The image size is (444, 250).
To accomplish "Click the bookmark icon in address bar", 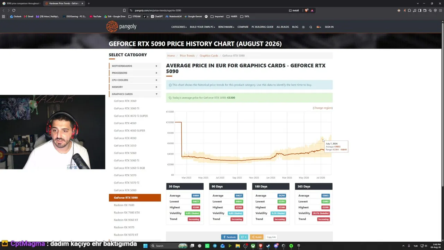I will click(124, 10).
